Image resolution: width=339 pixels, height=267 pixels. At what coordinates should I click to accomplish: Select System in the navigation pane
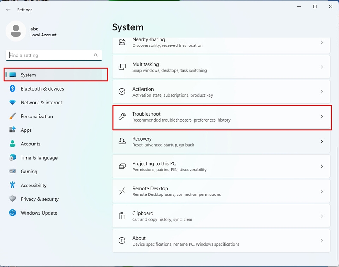(28, 75)
